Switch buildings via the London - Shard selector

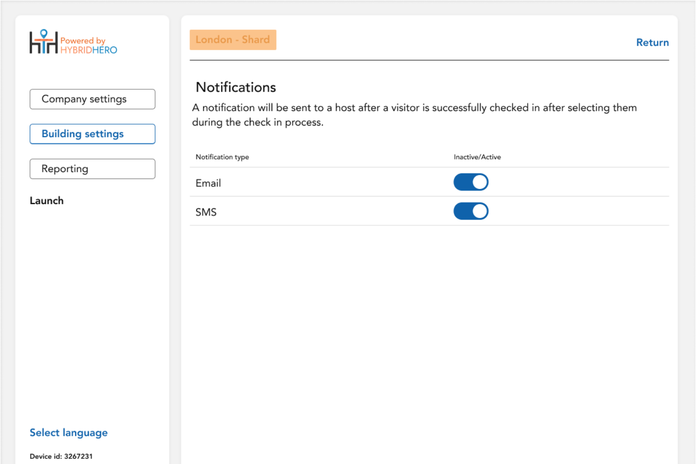[x=233, y=39]
